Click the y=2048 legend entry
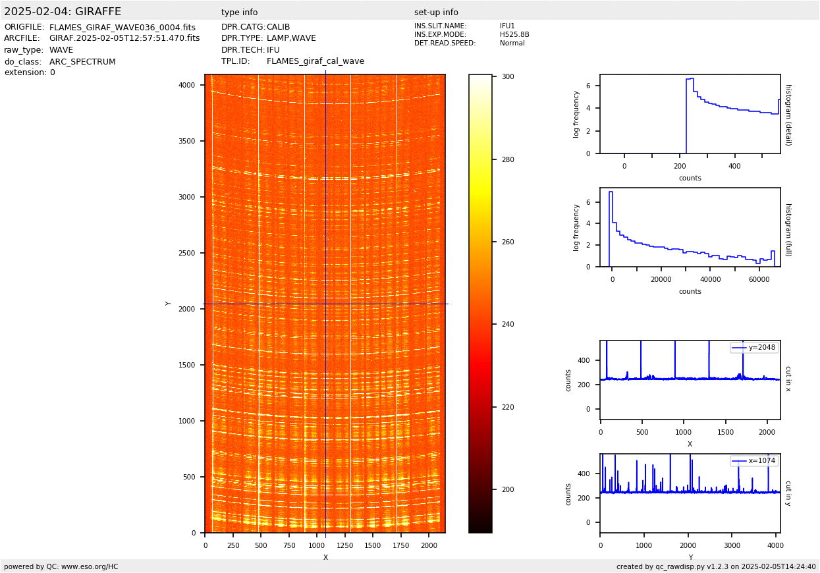 (x=754, y=348)
